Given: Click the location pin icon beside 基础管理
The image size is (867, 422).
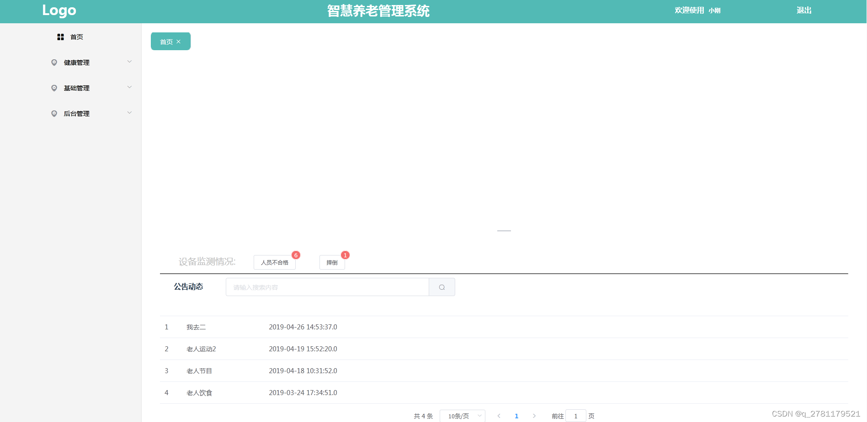Looking at the screenshot, I should tap(54, 88).
